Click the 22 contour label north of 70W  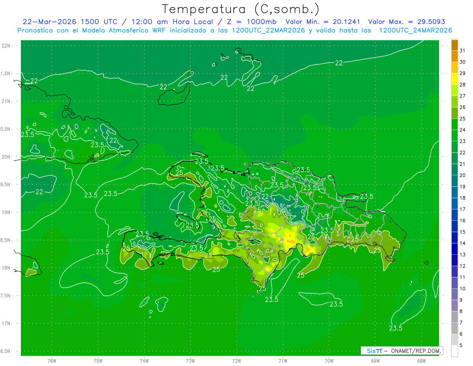[x=339, y=63]
